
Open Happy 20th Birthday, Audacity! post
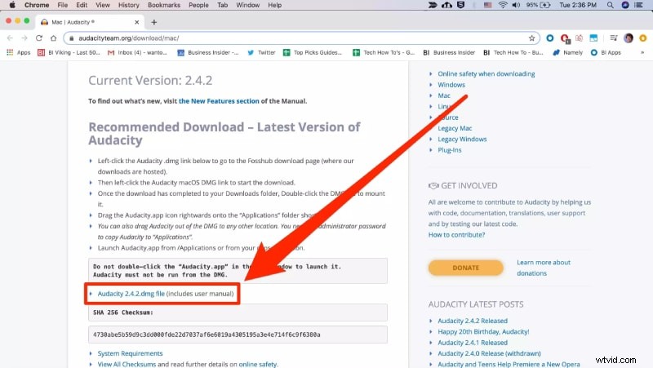(x=483, y=331)
